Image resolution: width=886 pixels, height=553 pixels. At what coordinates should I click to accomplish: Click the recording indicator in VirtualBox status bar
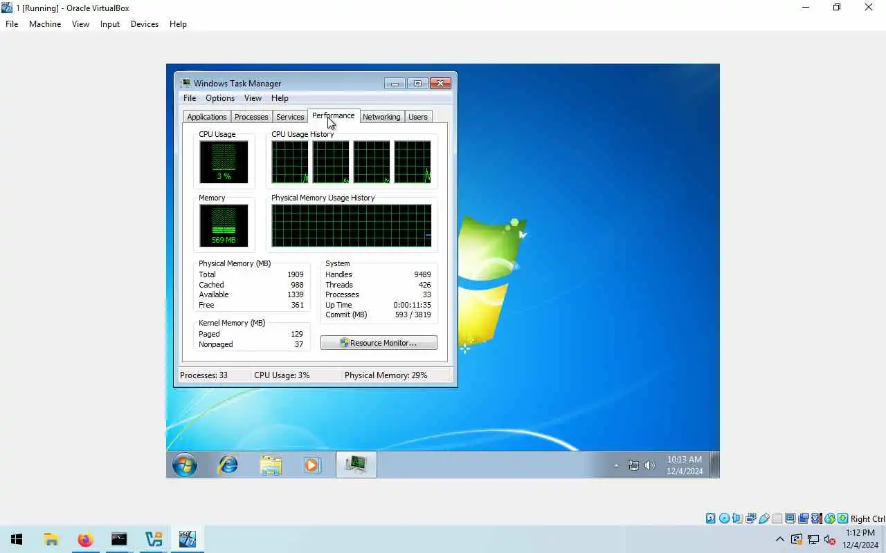pos(803,518)
